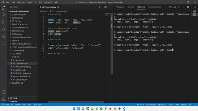The image size is (198, 111).
Task: Open Windows Start button on taskbar
Action: tap(74, 109)
